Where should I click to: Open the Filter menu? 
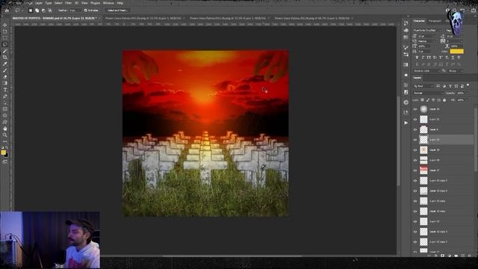coord(68,3)
